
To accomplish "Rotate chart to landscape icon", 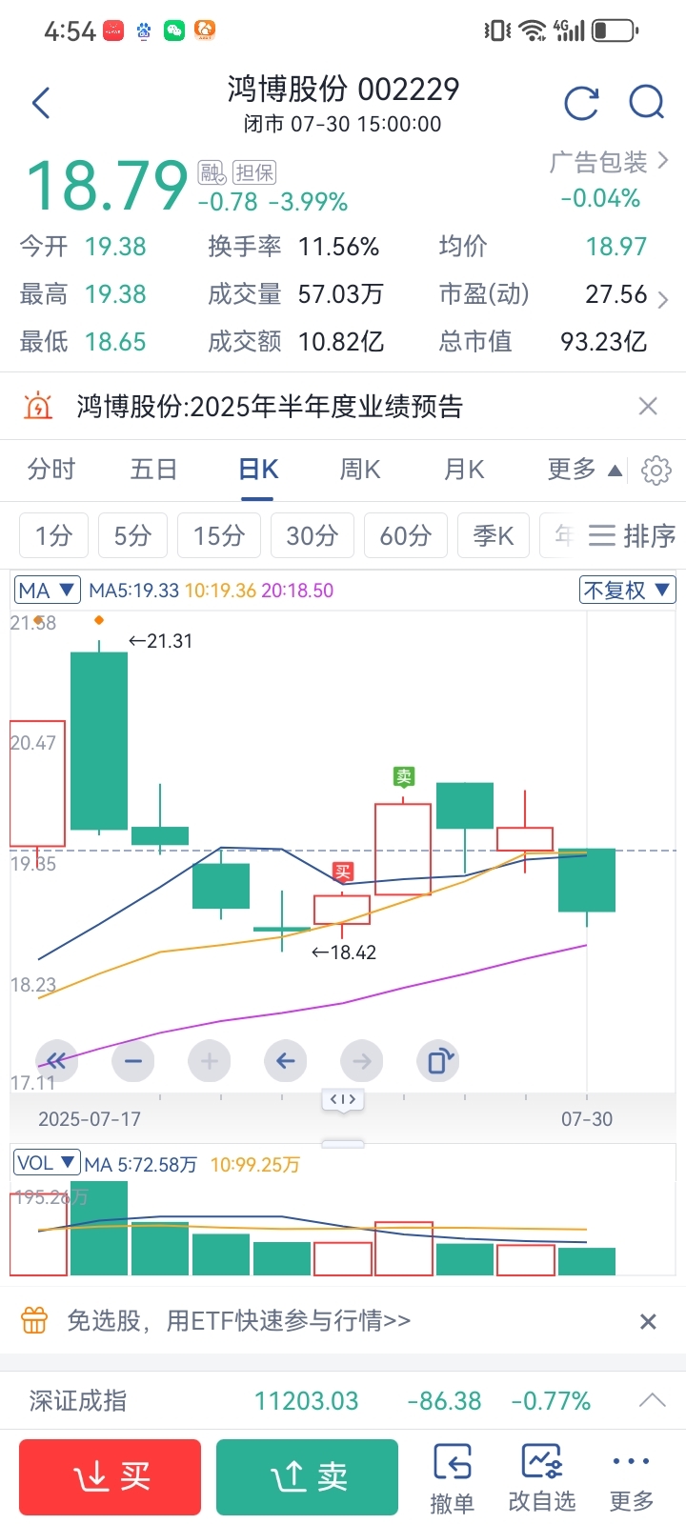I will 438,1060.
